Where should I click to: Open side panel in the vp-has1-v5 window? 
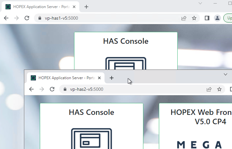(207, 18)
